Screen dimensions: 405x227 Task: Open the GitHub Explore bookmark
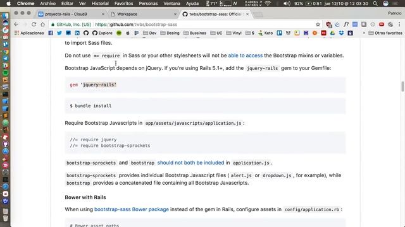(103, 33)
